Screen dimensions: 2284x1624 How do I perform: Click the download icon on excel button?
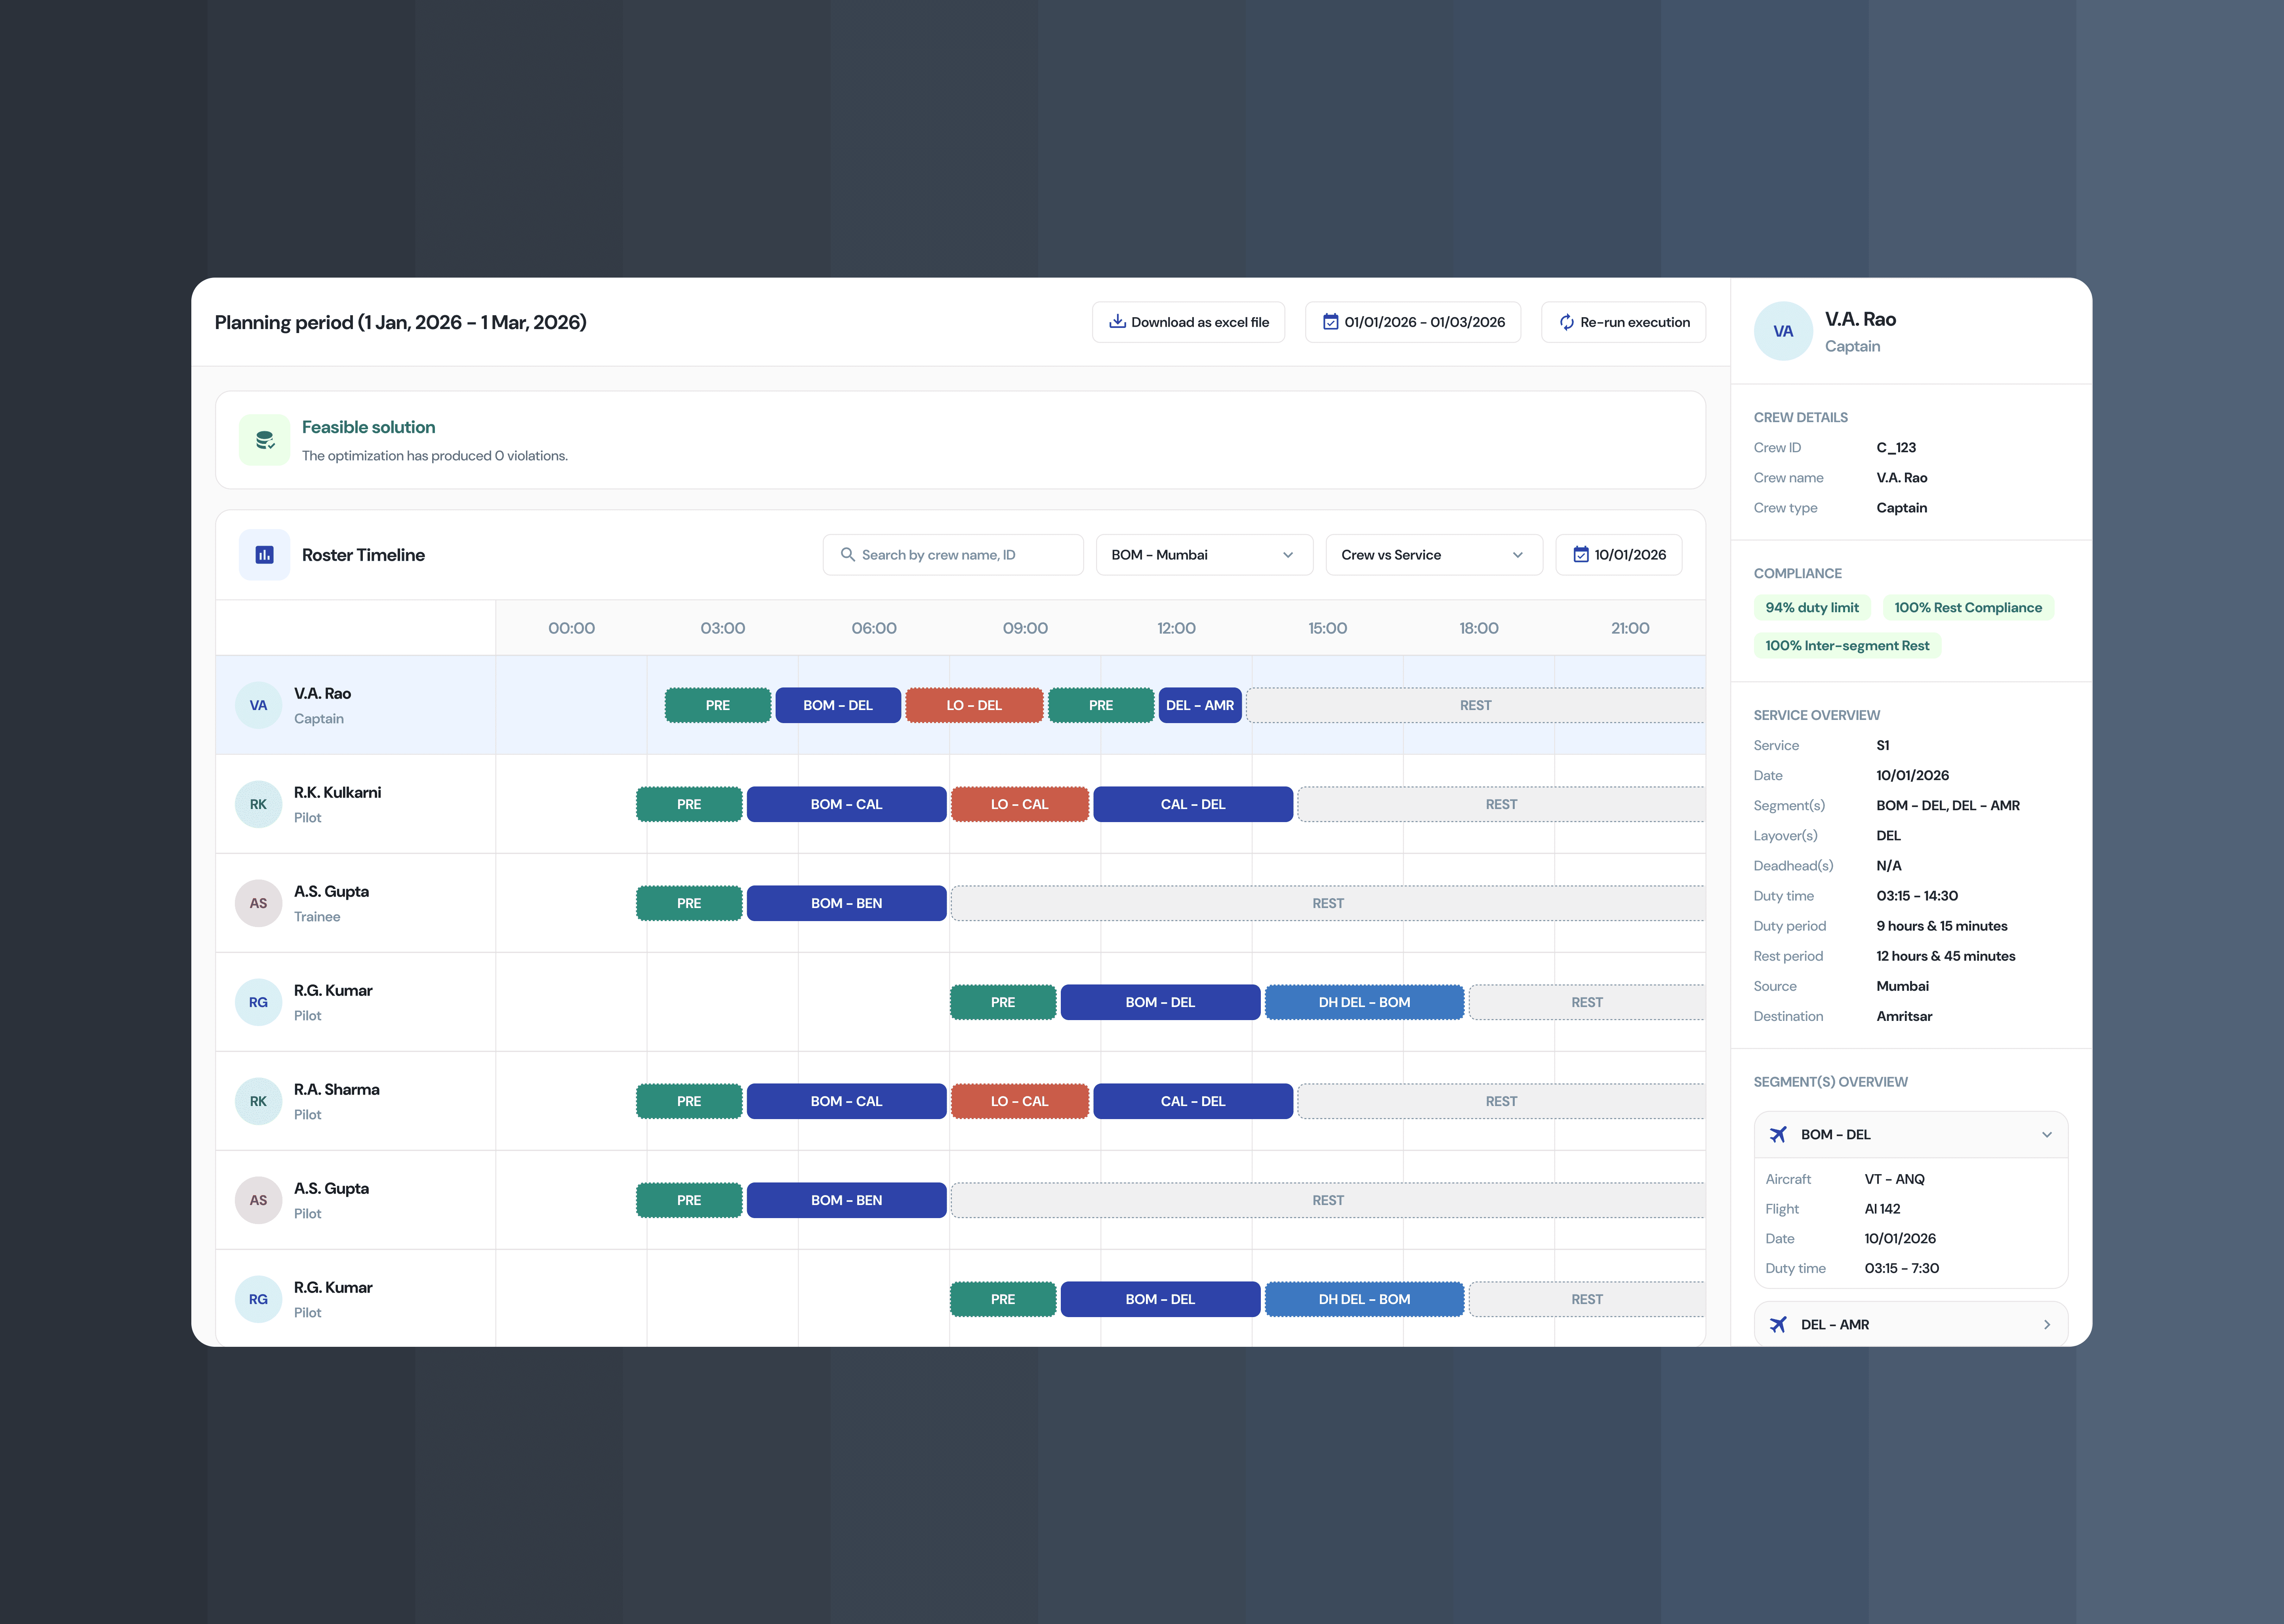coord(1117,322)
